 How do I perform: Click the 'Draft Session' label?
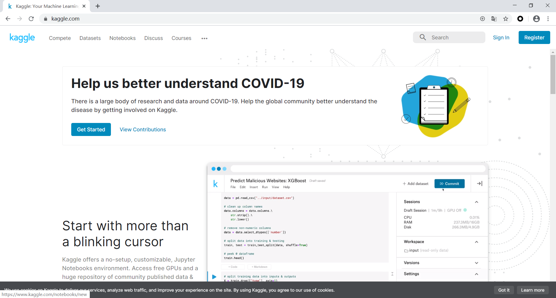tap(415, 210)
